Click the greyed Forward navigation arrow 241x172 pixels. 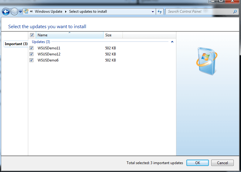coord(14,12)
